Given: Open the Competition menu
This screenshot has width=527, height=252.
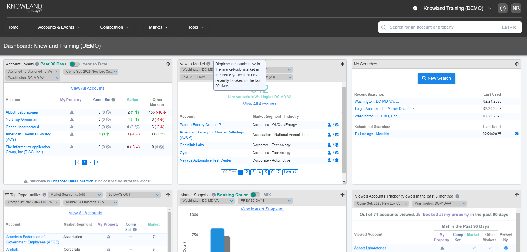Looking at the screenshot, I should pyautogui.click(x=114, y=27).
